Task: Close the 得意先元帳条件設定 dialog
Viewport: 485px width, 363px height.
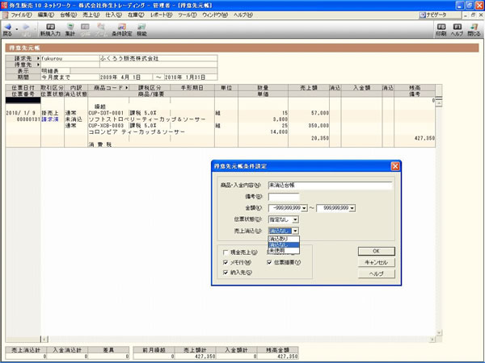Action: pos(395,166)
